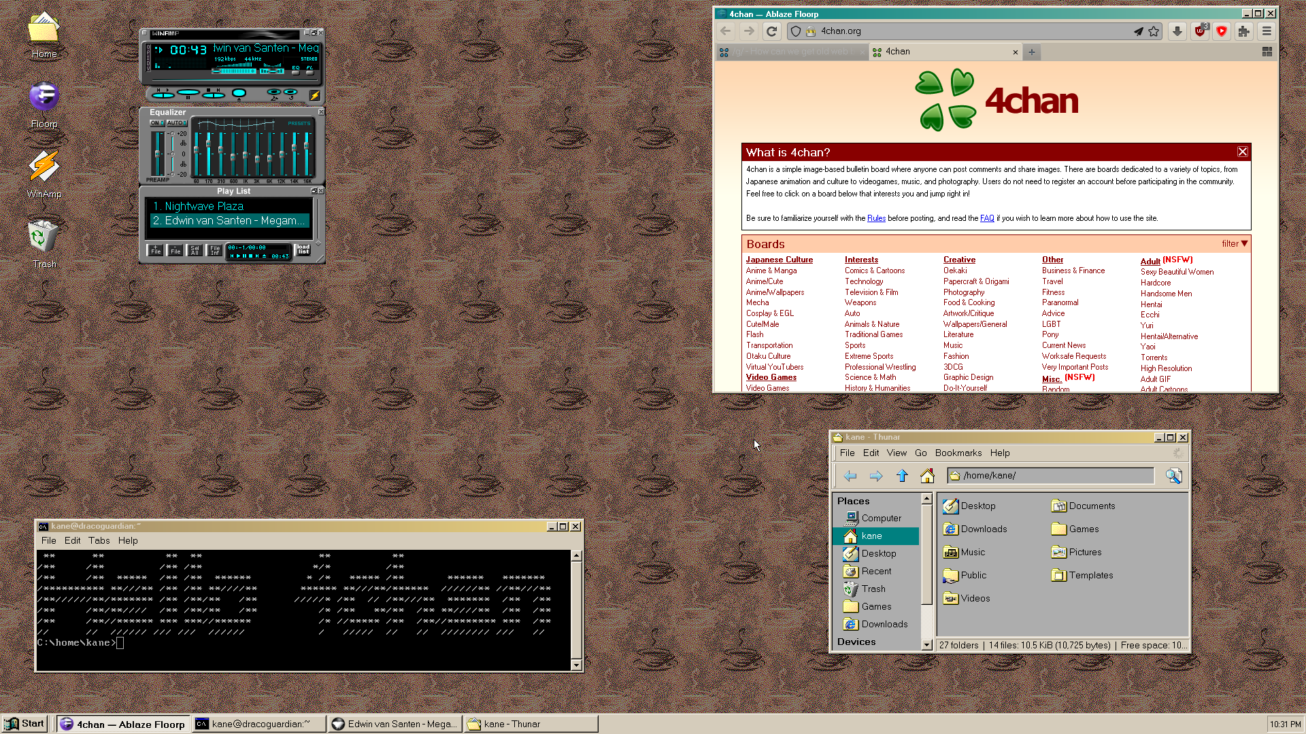This screenshot has width=1306, height=734.
Task: Open equalizer PRESETS menu
Action: pyautogui.click(x=299, y=124)
